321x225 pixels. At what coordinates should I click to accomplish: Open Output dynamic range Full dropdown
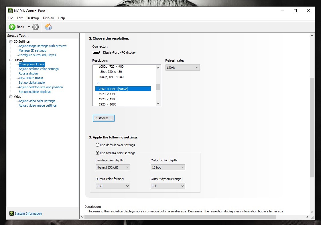point(168,186)
